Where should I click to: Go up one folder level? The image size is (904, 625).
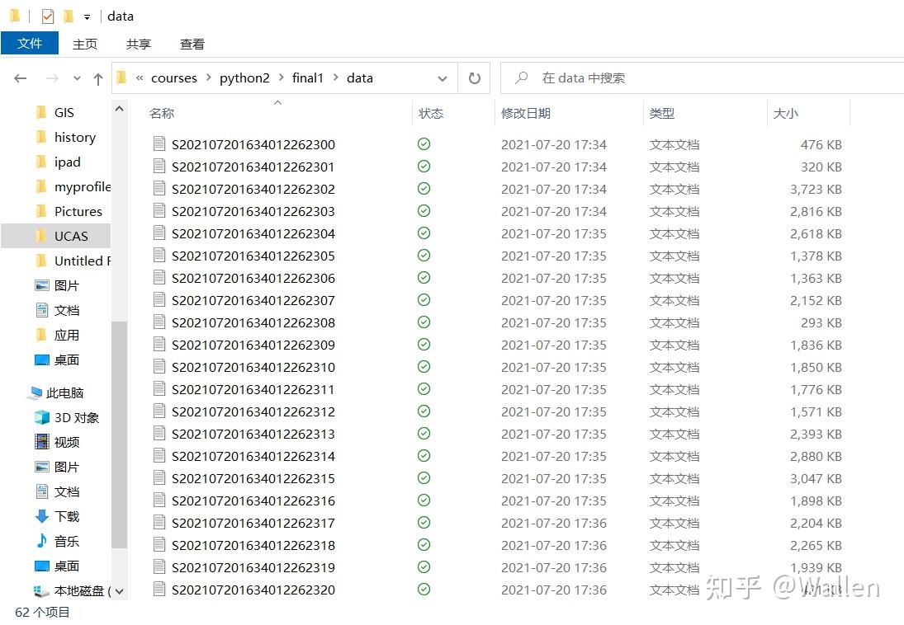[x=98, y=79]
